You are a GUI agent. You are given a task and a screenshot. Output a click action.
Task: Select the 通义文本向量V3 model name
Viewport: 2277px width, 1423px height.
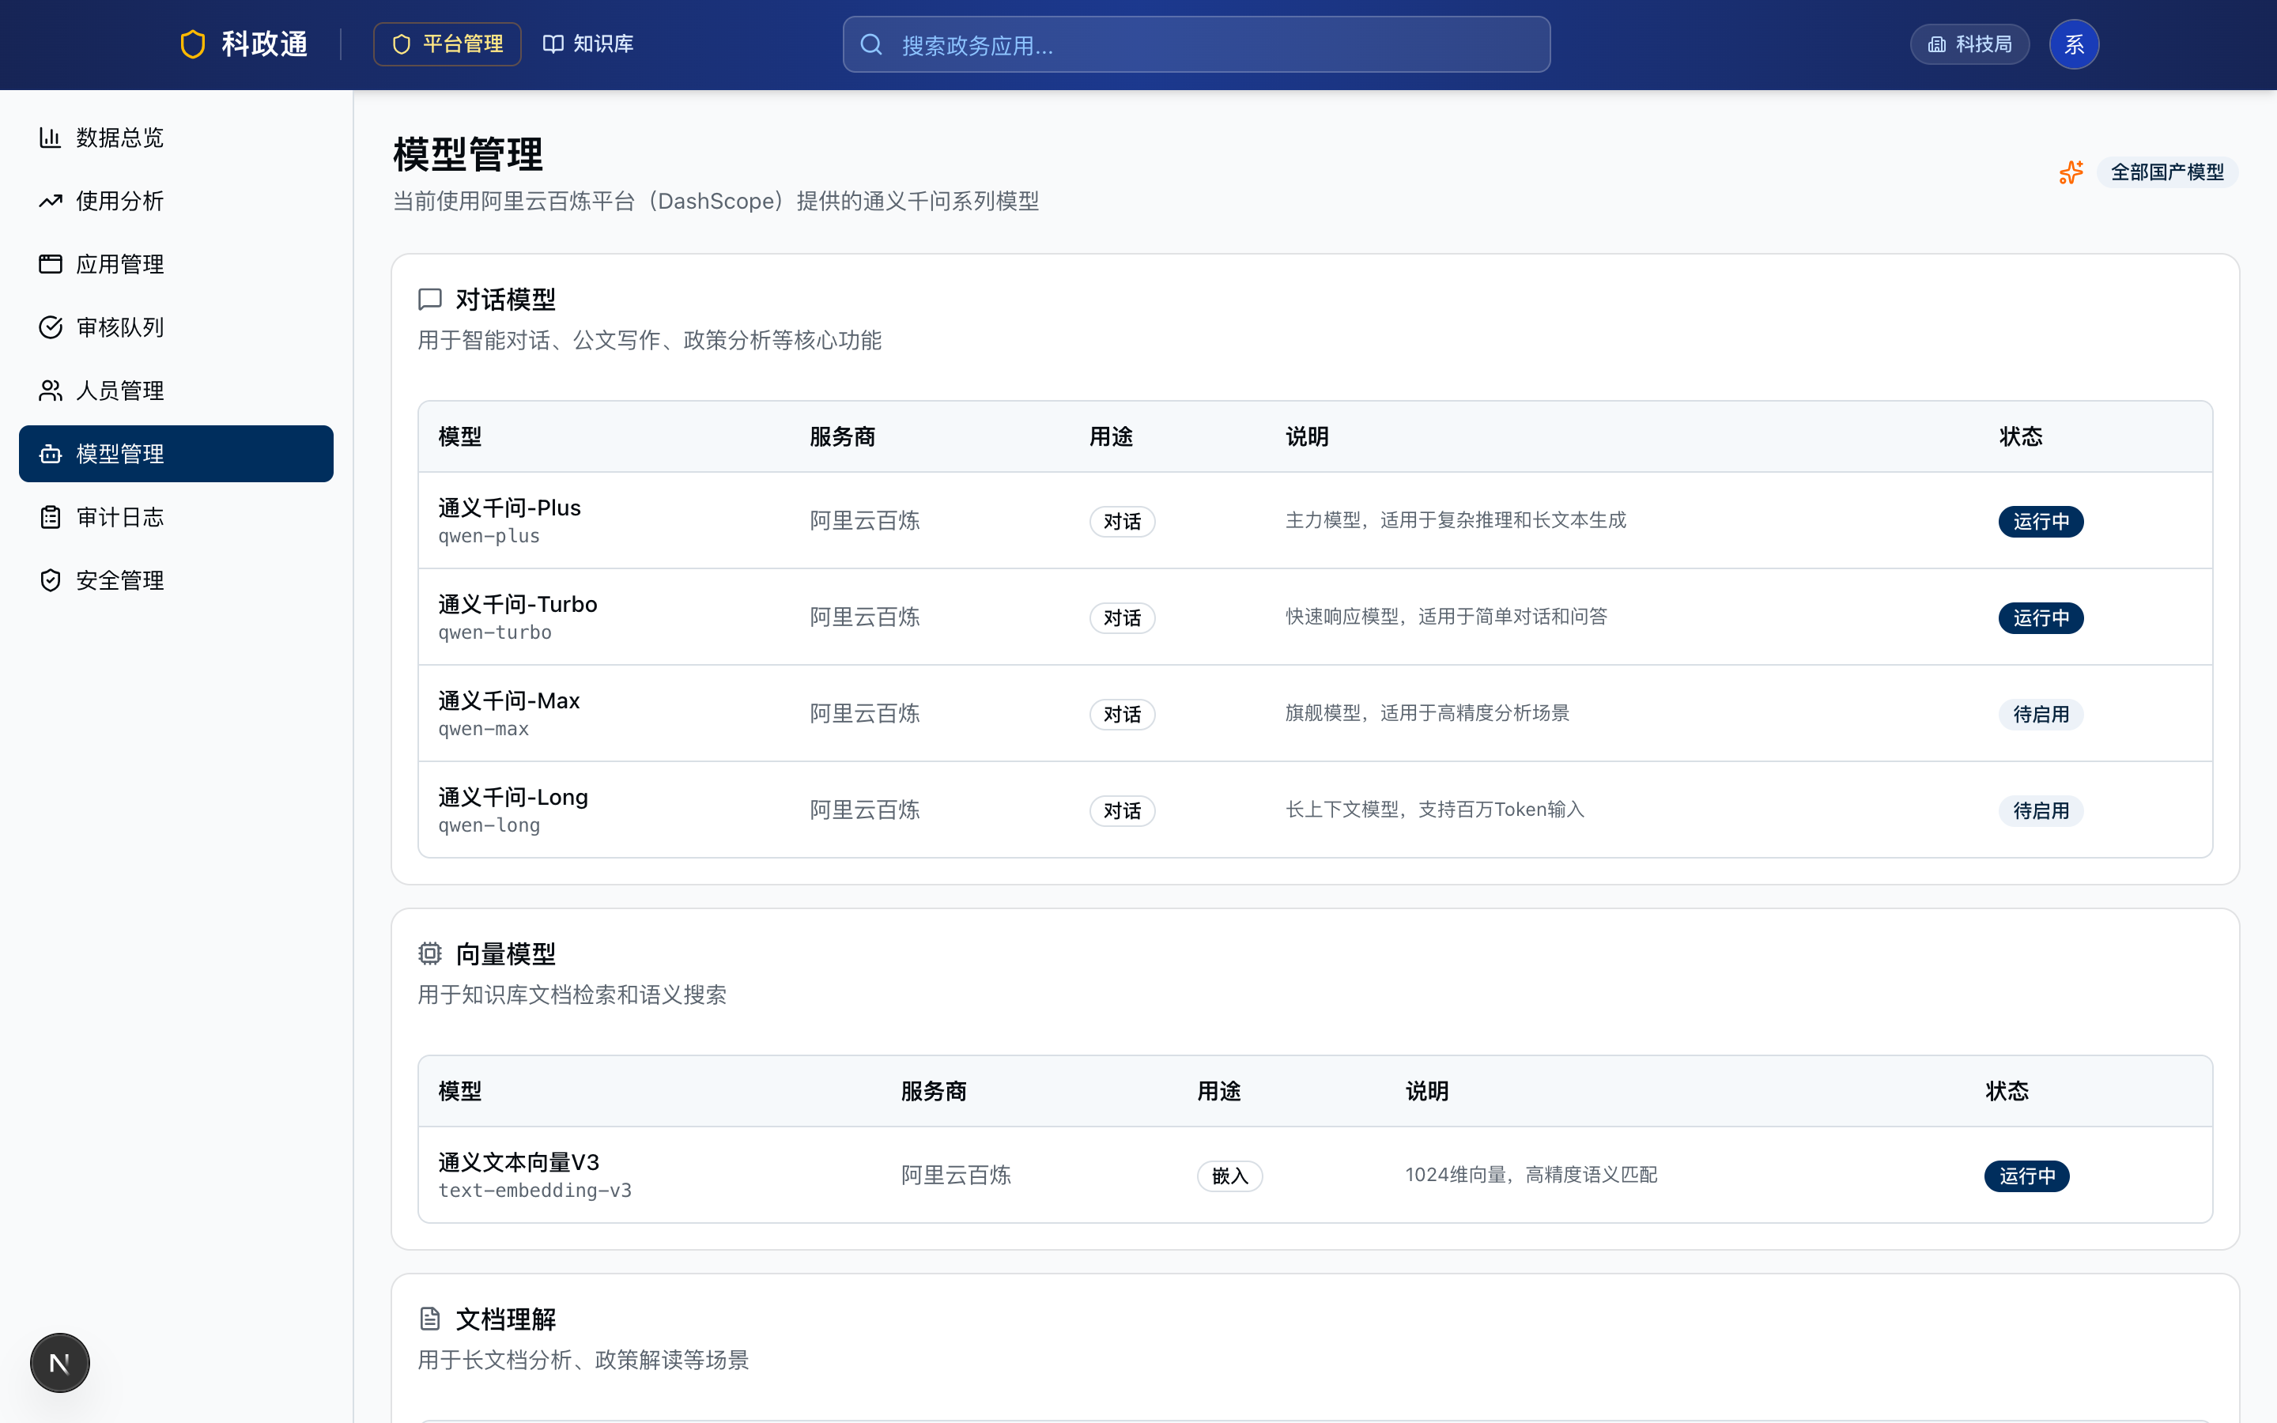[519, 1162]
